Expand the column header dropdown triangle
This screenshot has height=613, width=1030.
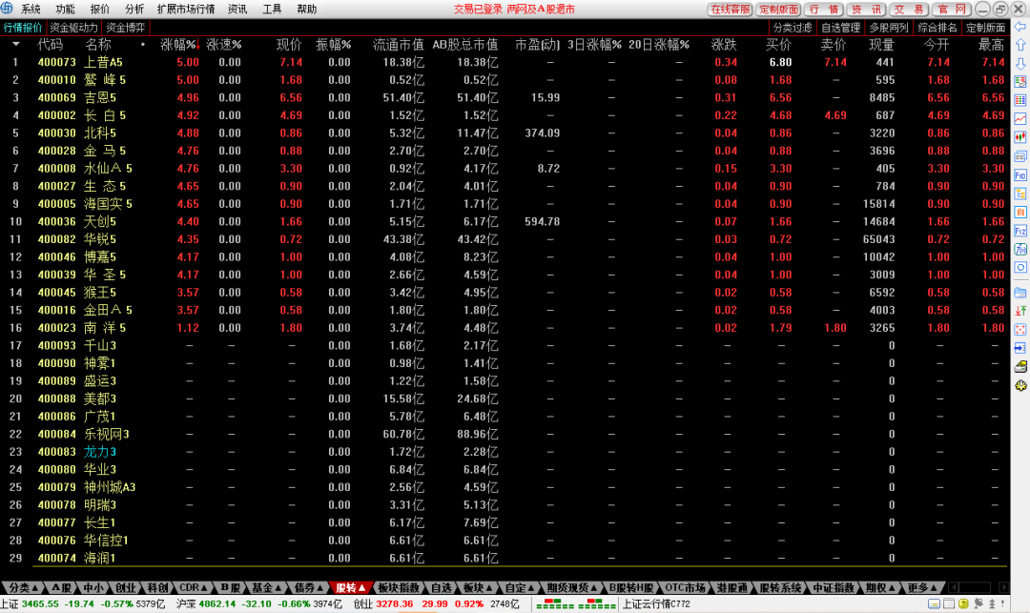tap(15, 44)
